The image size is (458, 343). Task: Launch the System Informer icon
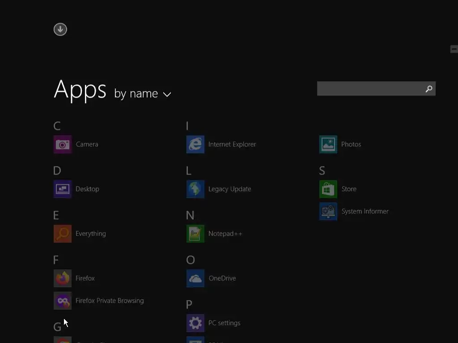click(328, 211)
